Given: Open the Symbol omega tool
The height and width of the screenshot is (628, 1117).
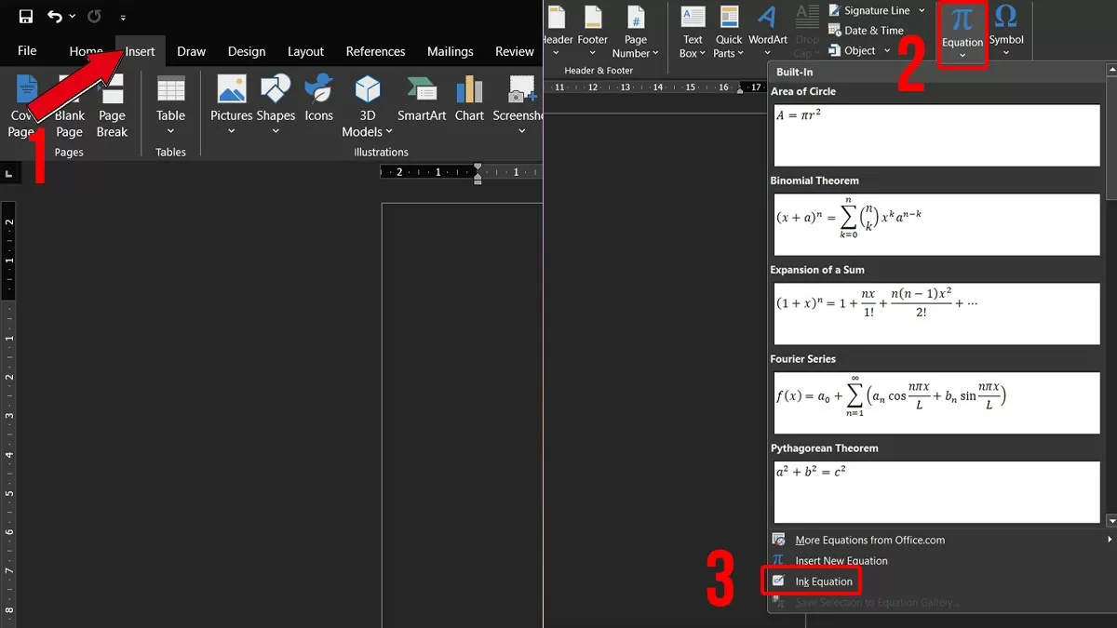Looking at the screenshot, I should [1006, 26].
